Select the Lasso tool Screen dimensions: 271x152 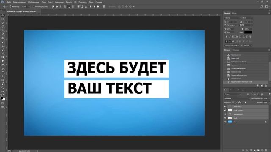click(x=3, y=23)
